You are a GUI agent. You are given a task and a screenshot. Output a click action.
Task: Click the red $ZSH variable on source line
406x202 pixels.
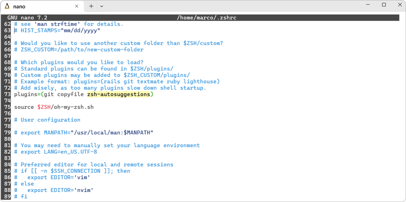point(44,107)
